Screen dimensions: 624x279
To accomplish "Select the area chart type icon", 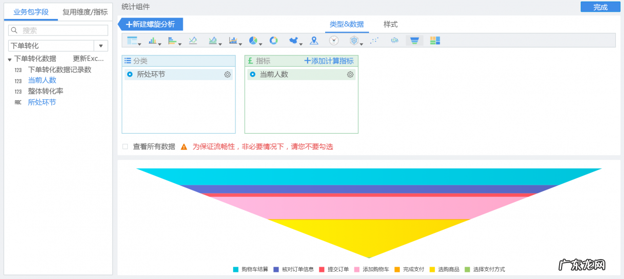I will tap(213, 40).
